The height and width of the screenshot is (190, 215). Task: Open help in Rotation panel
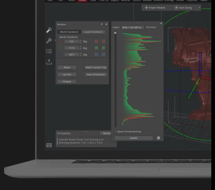101,24
